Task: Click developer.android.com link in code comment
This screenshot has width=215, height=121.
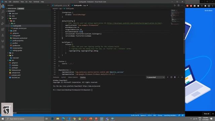Action: (134, 23)
